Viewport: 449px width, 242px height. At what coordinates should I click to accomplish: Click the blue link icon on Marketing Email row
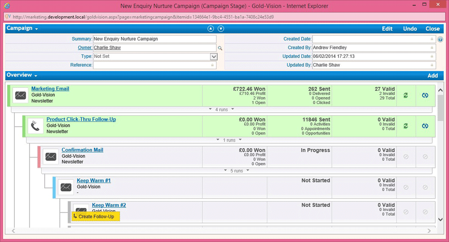pyautogui.click(x=425, y=95)
